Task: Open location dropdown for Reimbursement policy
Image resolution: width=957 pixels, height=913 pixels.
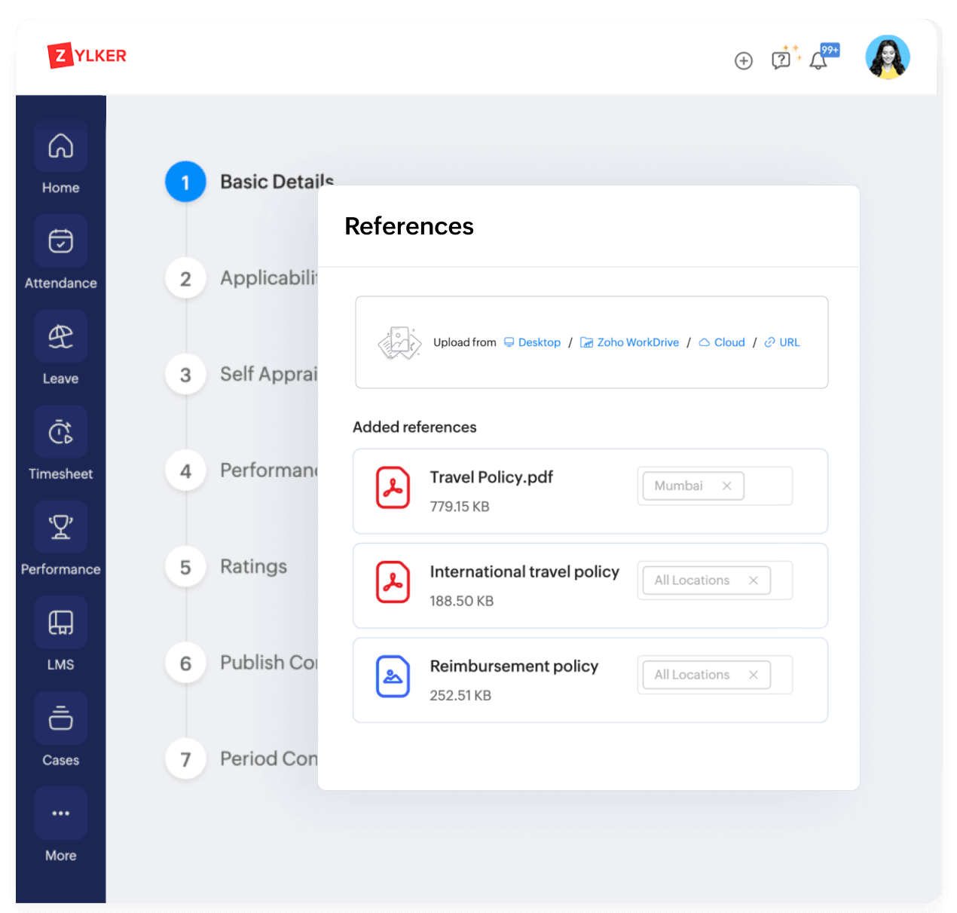Action: point(781,675)
